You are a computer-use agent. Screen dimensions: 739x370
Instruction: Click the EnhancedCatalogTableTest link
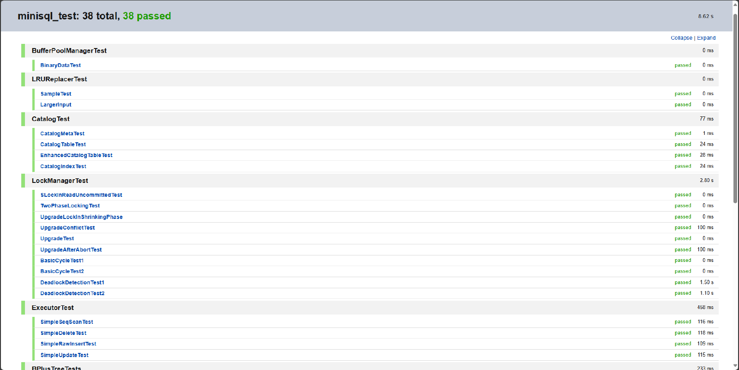tap(76, 155)
